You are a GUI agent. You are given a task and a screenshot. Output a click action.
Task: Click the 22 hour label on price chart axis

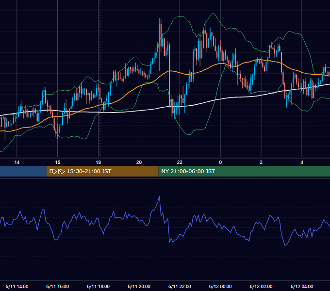pos(180,162)
